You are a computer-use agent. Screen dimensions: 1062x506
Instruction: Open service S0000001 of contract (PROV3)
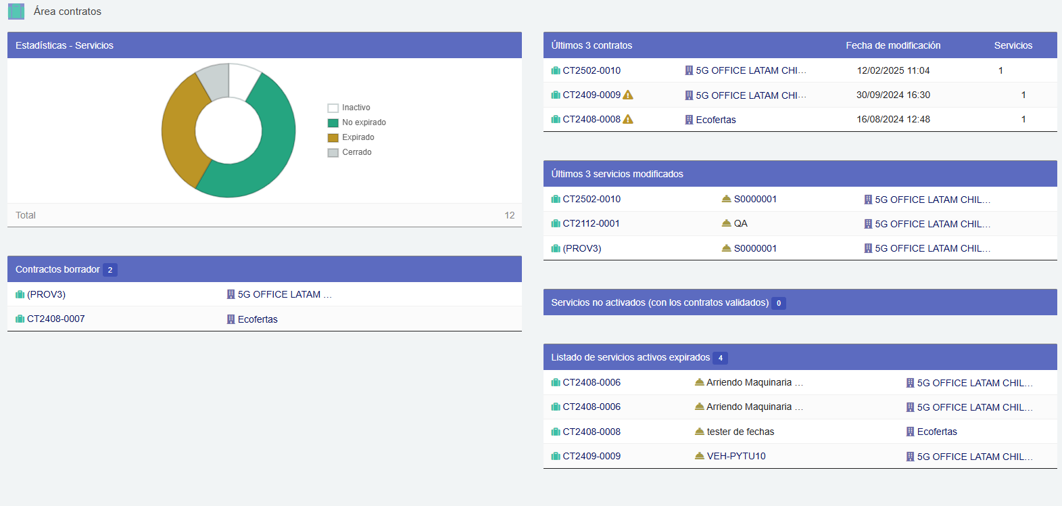(755, 248)
